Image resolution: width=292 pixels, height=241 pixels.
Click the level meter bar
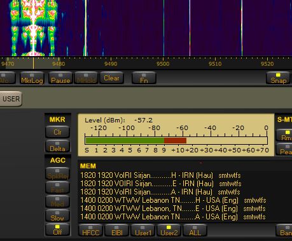click(176, 140)
